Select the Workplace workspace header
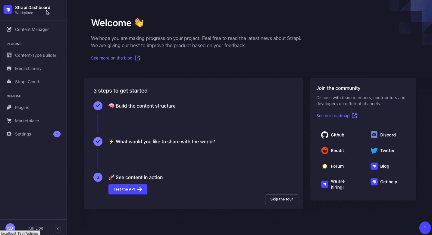This screenshot has height=235, width=432. click(24, 13)
